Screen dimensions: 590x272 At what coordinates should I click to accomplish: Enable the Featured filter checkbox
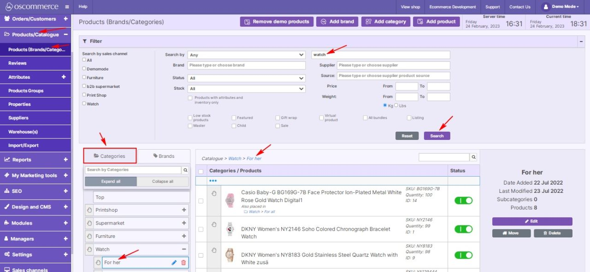(x=234, y=118)
